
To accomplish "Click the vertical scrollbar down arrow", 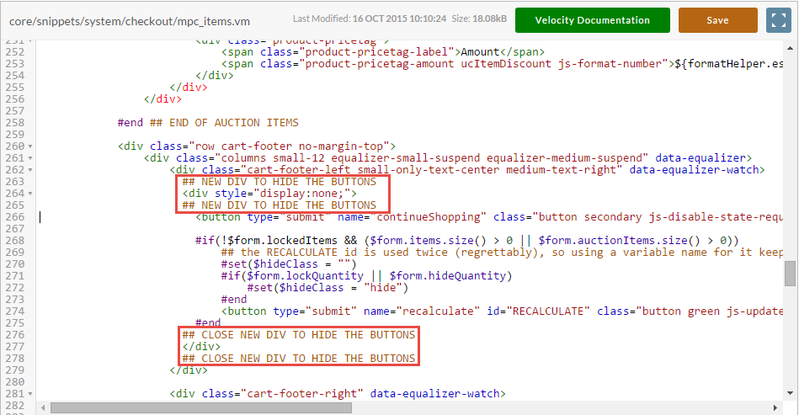I will coord(790,393).
